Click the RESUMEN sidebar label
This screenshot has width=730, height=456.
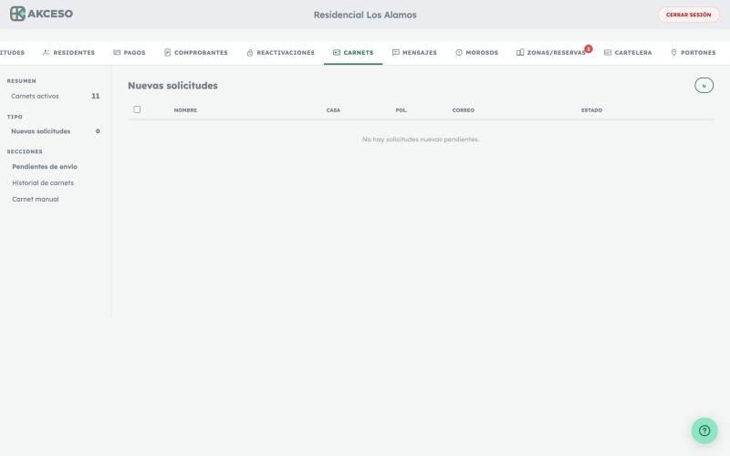[x=21, y=81]
